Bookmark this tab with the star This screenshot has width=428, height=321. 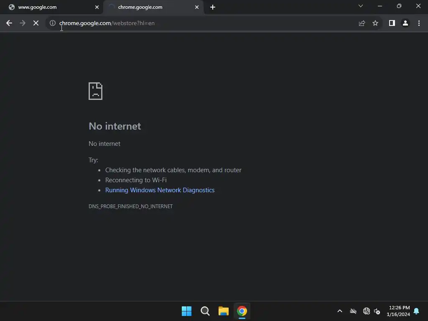(375, 23)
